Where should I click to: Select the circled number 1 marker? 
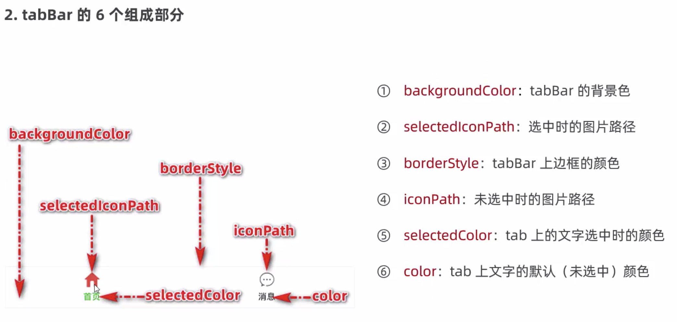point(384,91)
